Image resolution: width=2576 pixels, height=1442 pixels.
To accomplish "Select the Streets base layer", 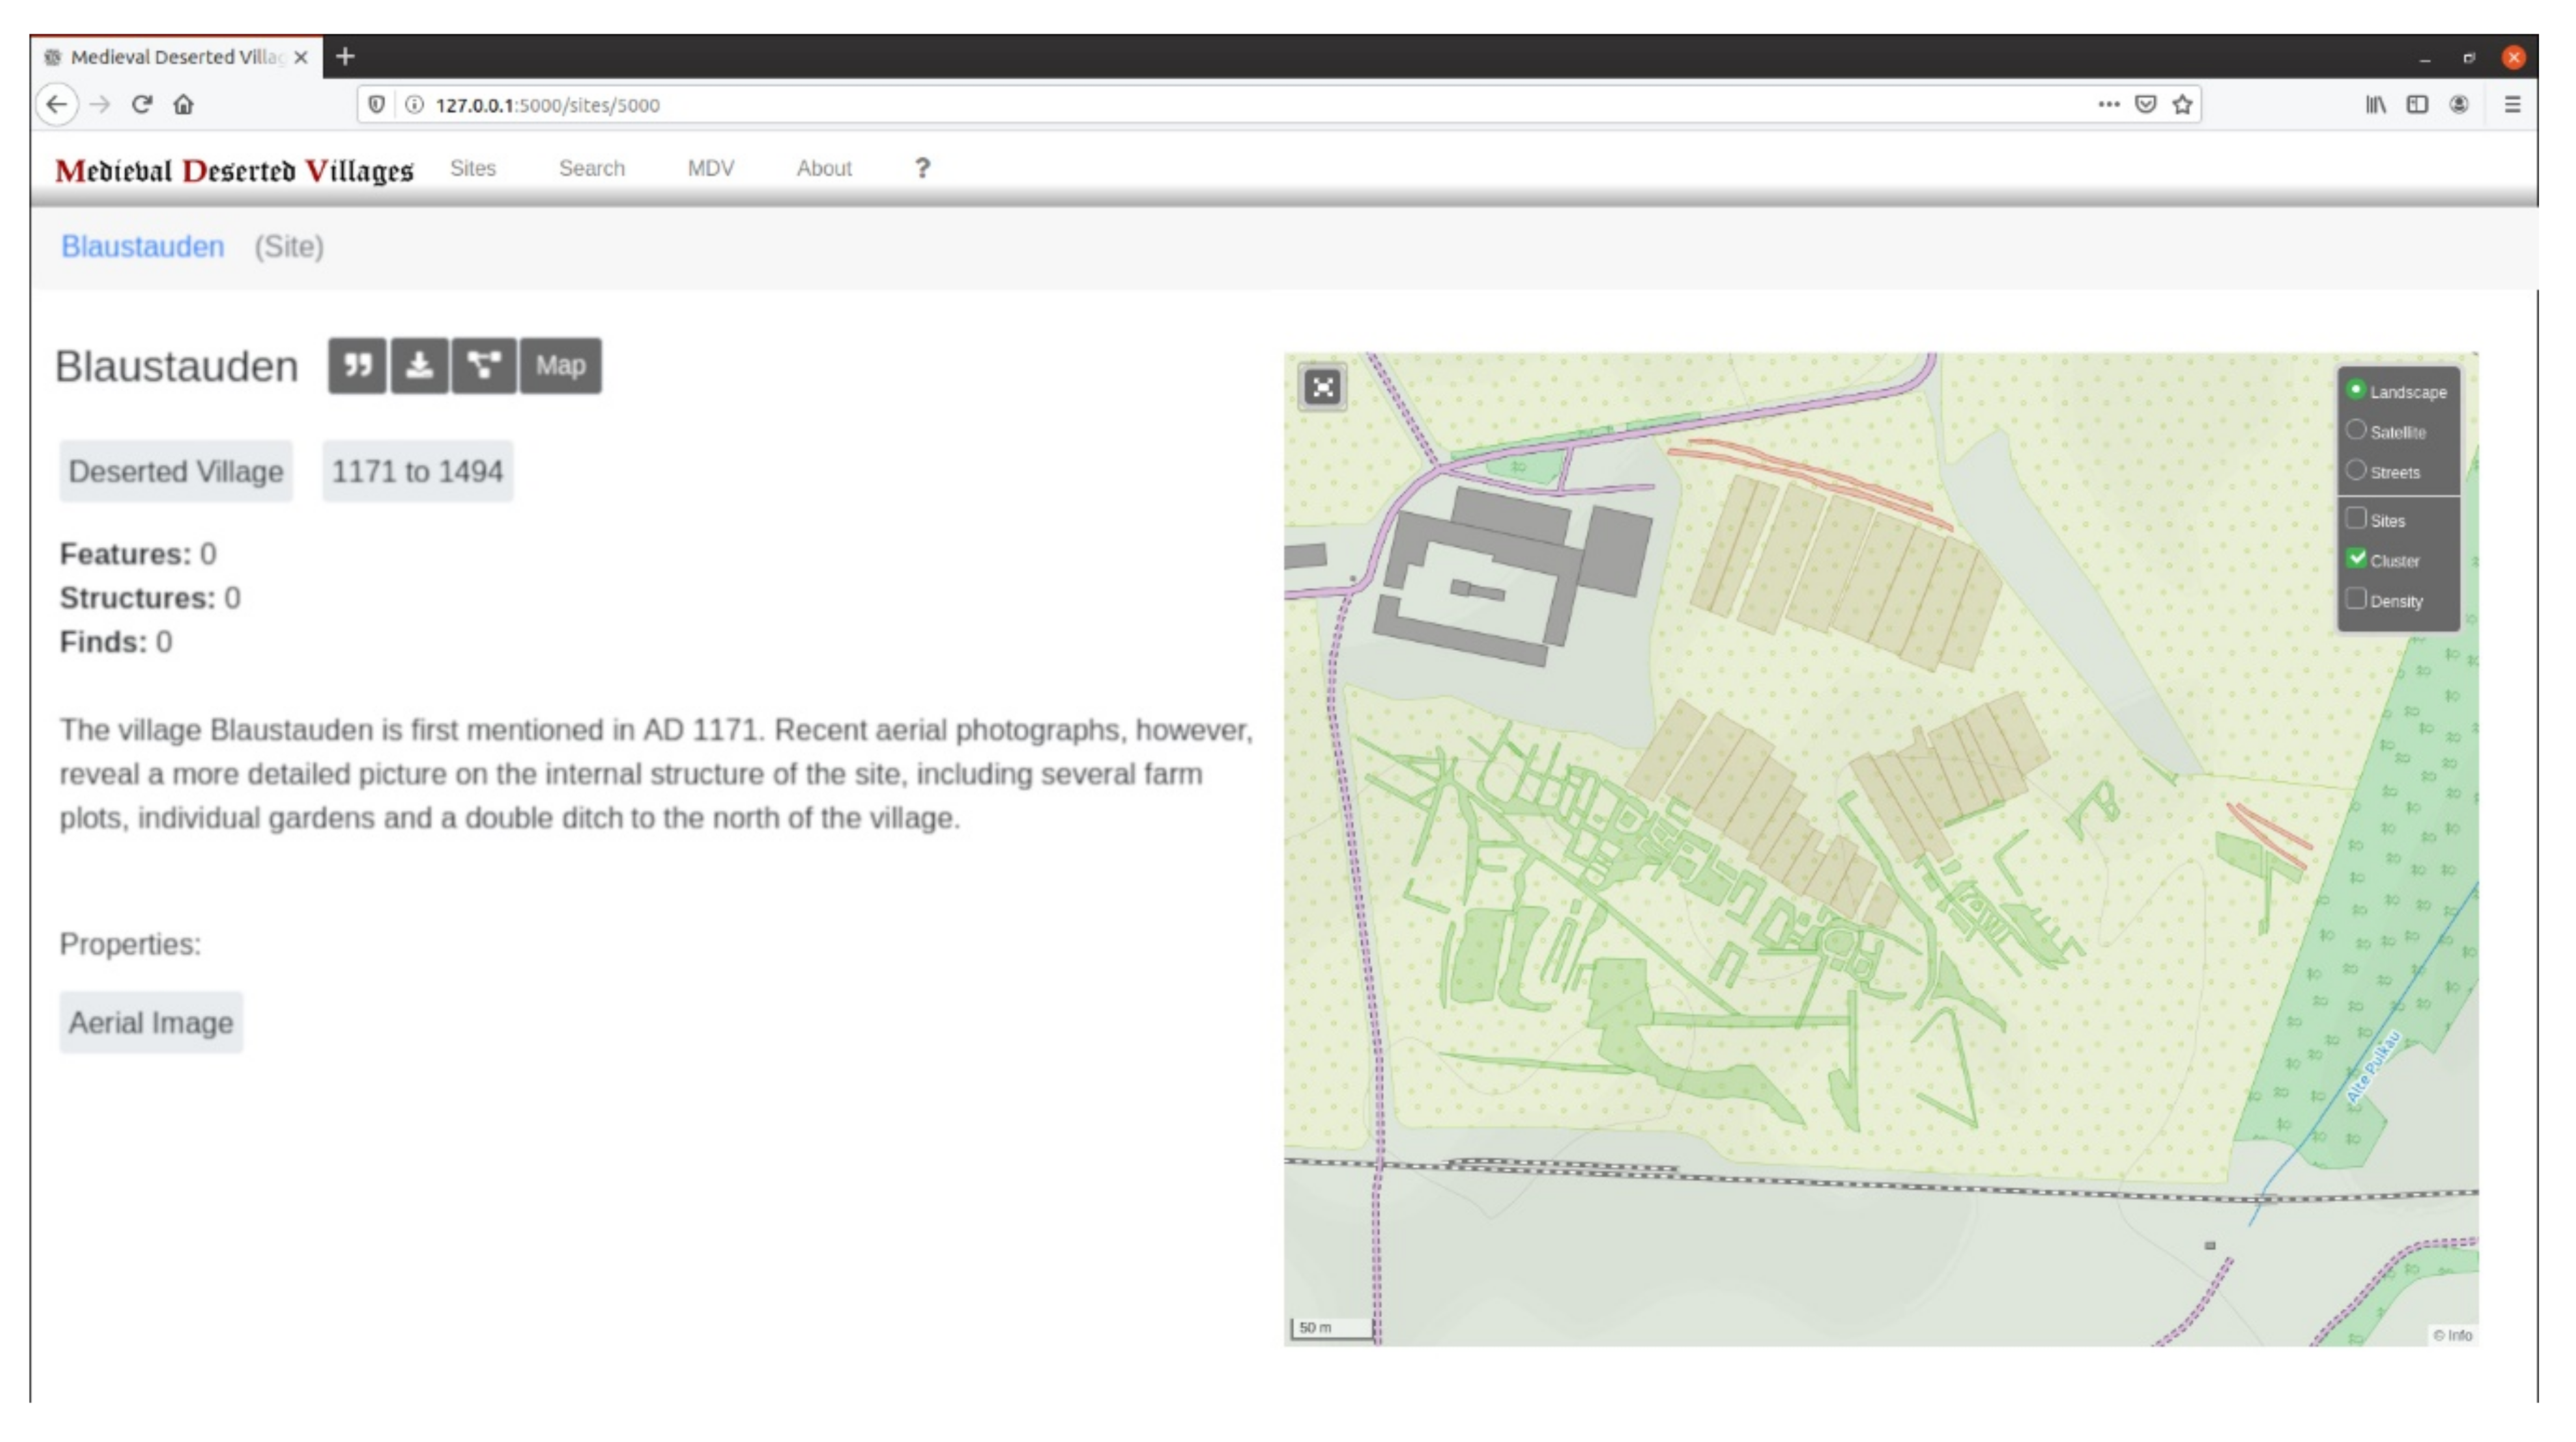I will 2356,471.
